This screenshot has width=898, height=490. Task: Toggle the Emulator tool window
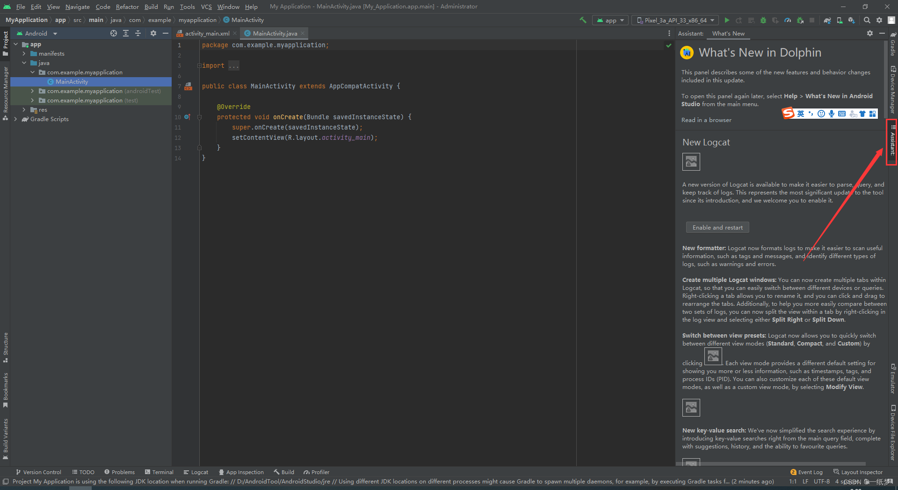[x=892, y=378]
